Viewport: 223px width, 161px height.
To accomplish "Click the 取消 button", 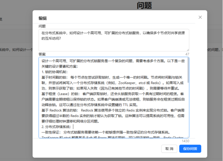I will pos(169,148).
